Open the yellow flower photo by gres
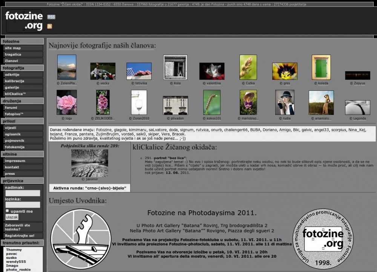377x272 pixels. click(x=285, y=71)
